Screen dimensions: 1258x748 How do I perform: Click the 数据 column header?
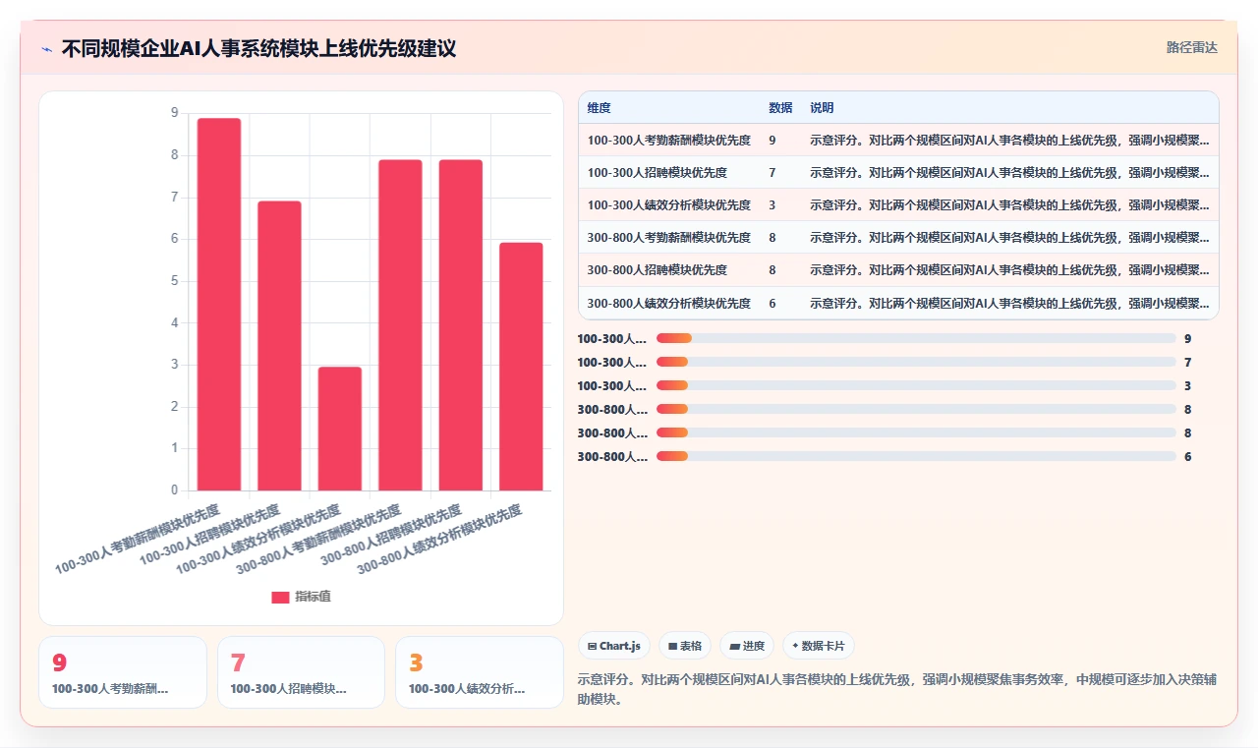coord(780,108)
